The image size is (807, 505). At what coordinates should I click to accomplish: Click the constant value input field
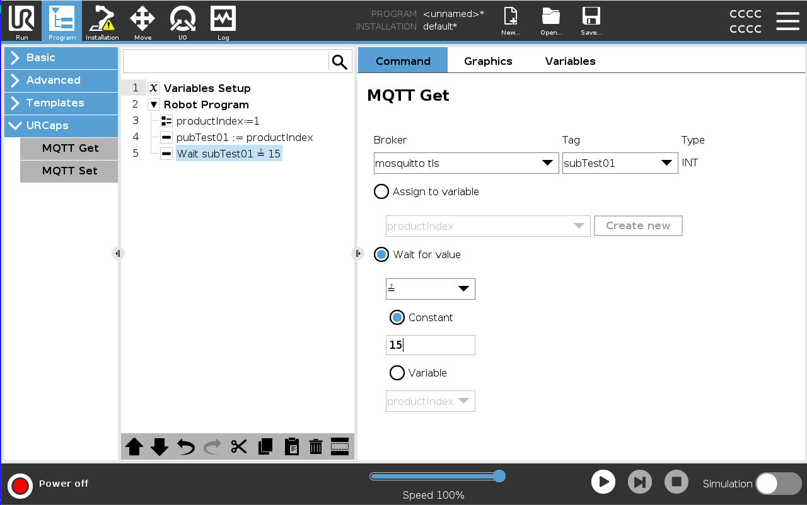point(431,345)
